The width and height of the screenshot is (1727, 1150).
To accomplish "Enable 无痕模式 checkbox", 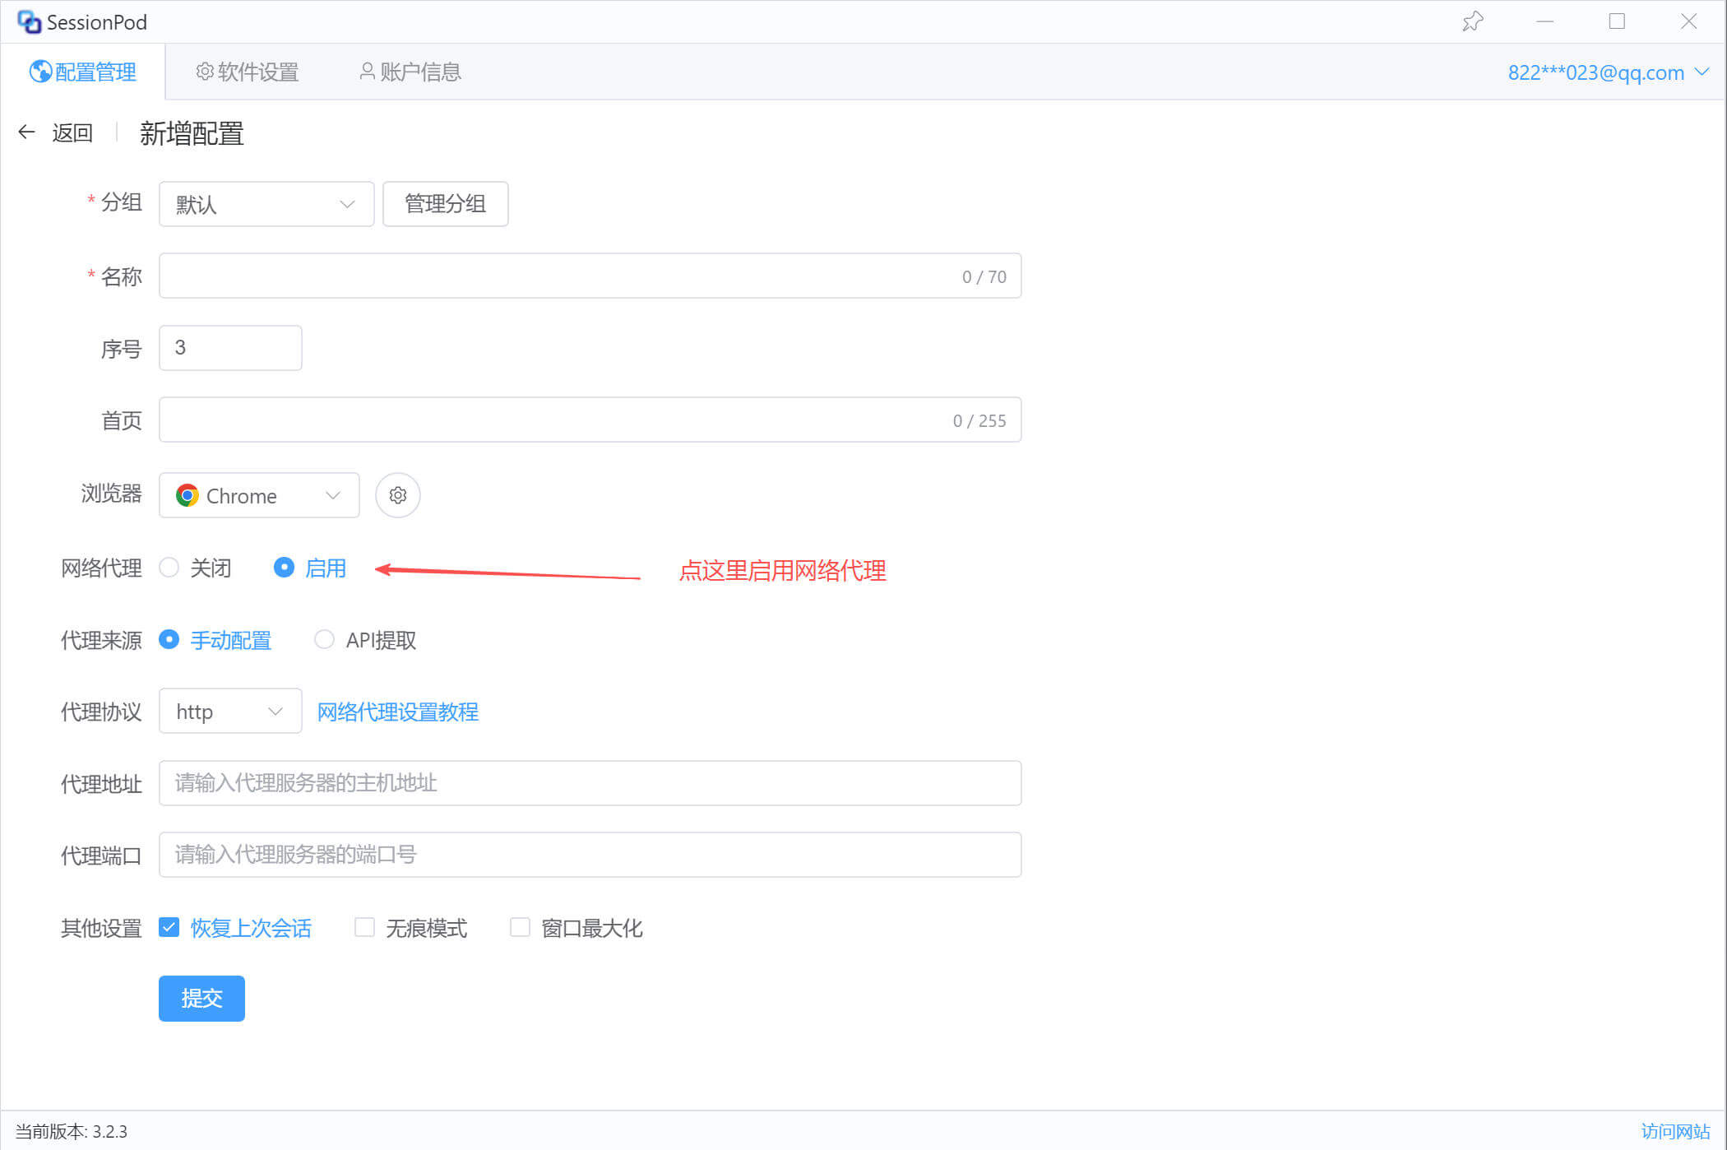I will (364, 928).
